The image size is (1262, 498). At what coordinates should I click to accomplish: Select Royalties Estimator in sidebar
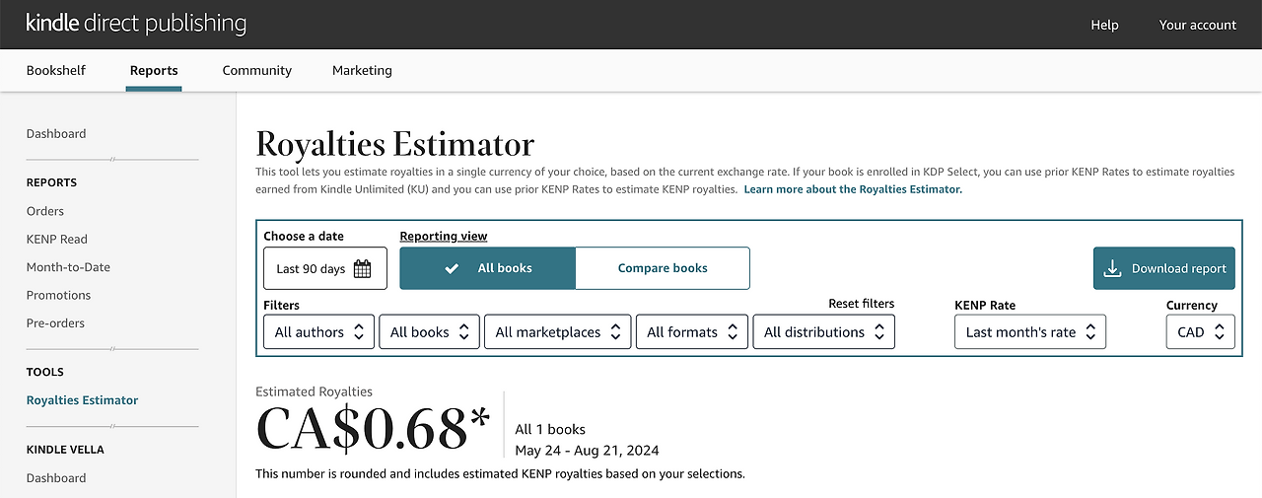pos(82,400)
